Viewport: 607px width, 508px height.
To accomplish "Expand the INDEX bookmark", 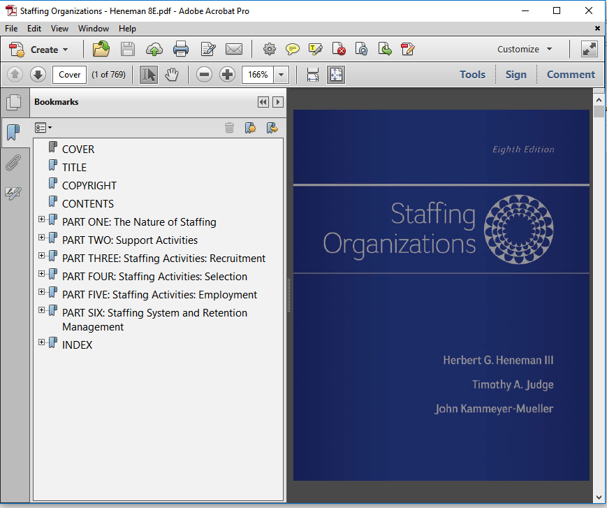I will 41,342.
